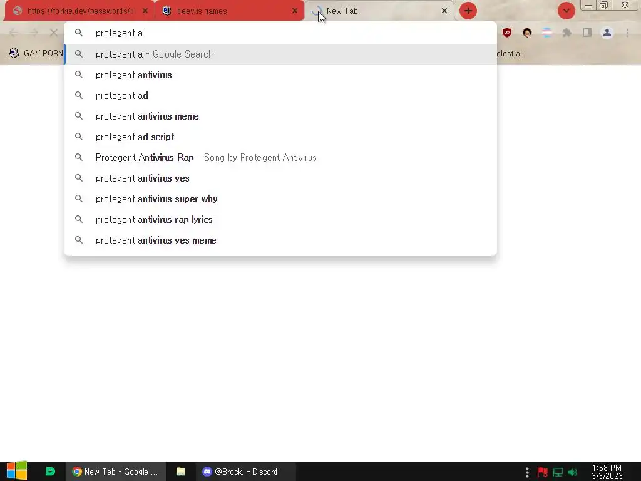Select 'protegent antivirus super why' suggestion
The image size is (641, 481).
coord(280,199)
